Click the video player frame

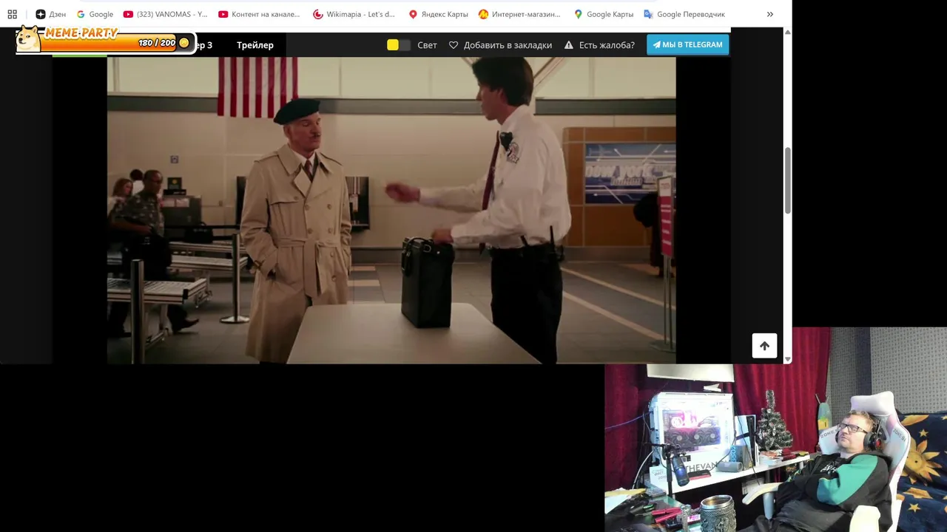pyautogui.click(x=391, y=211)
